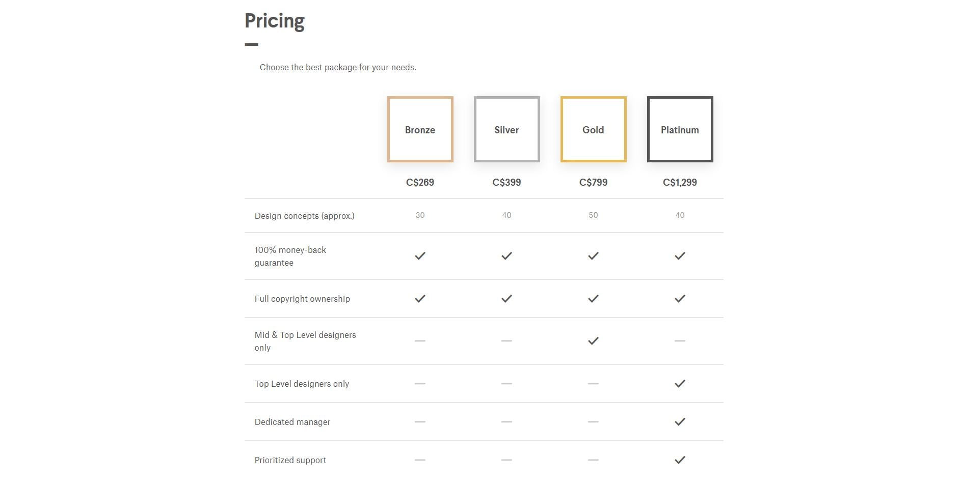Click Platinum's Dedicated manager checkmark
960x485 pixels.
tap(680, 422)
